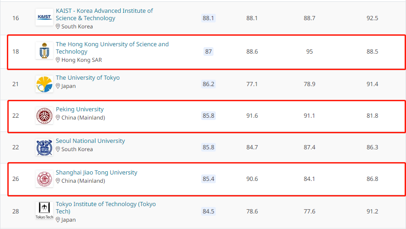Click the Shanghai Jiao Tong University logo
Image resolution: width=406 pixels, height=229 pixels.
pyautogui.click(x=44, y=179)
